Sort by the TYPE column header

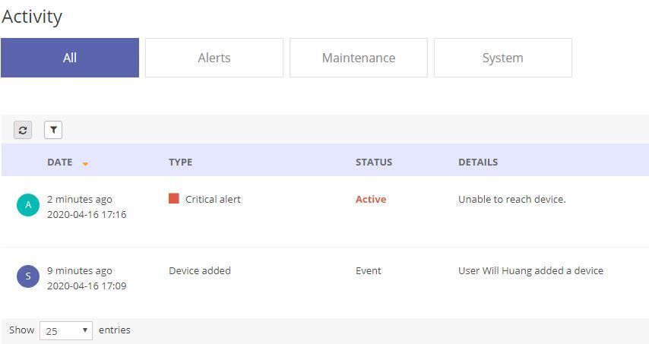(x=180, y=162)
